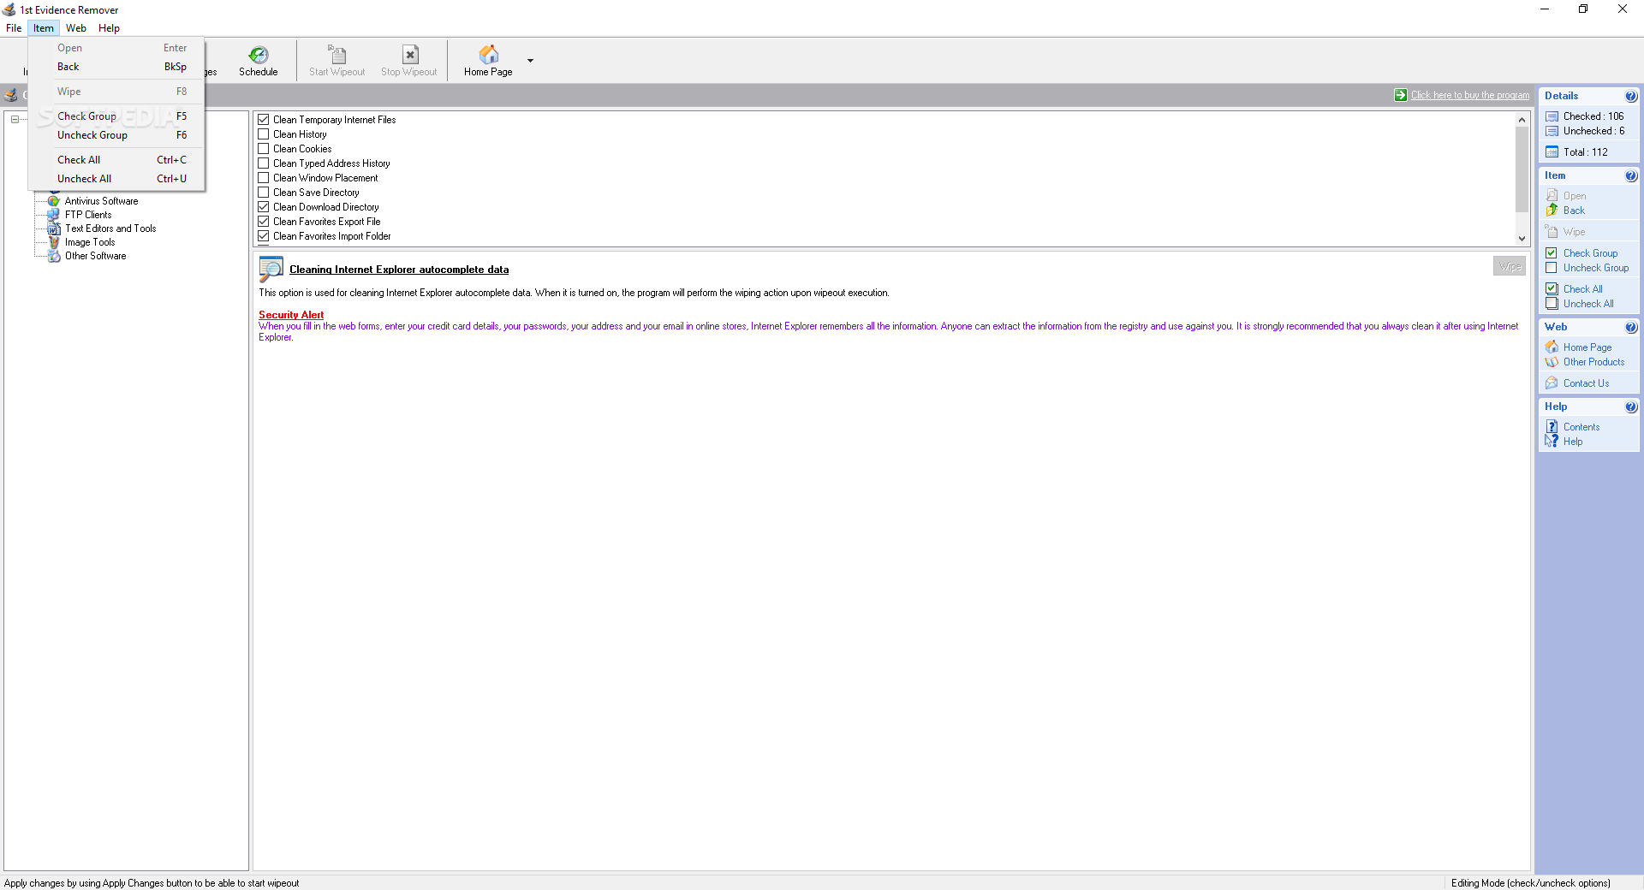
Task: Click the Total count icon in Details
Action: click(x=1552, y=152)
